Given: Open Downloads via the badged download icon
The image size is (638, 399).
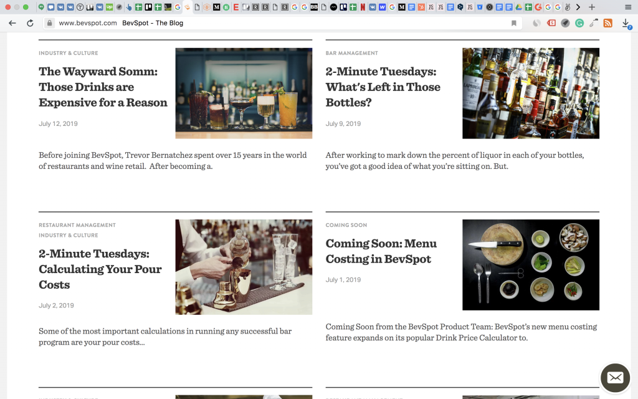Looking at the screenshot, I should (626, 22).
